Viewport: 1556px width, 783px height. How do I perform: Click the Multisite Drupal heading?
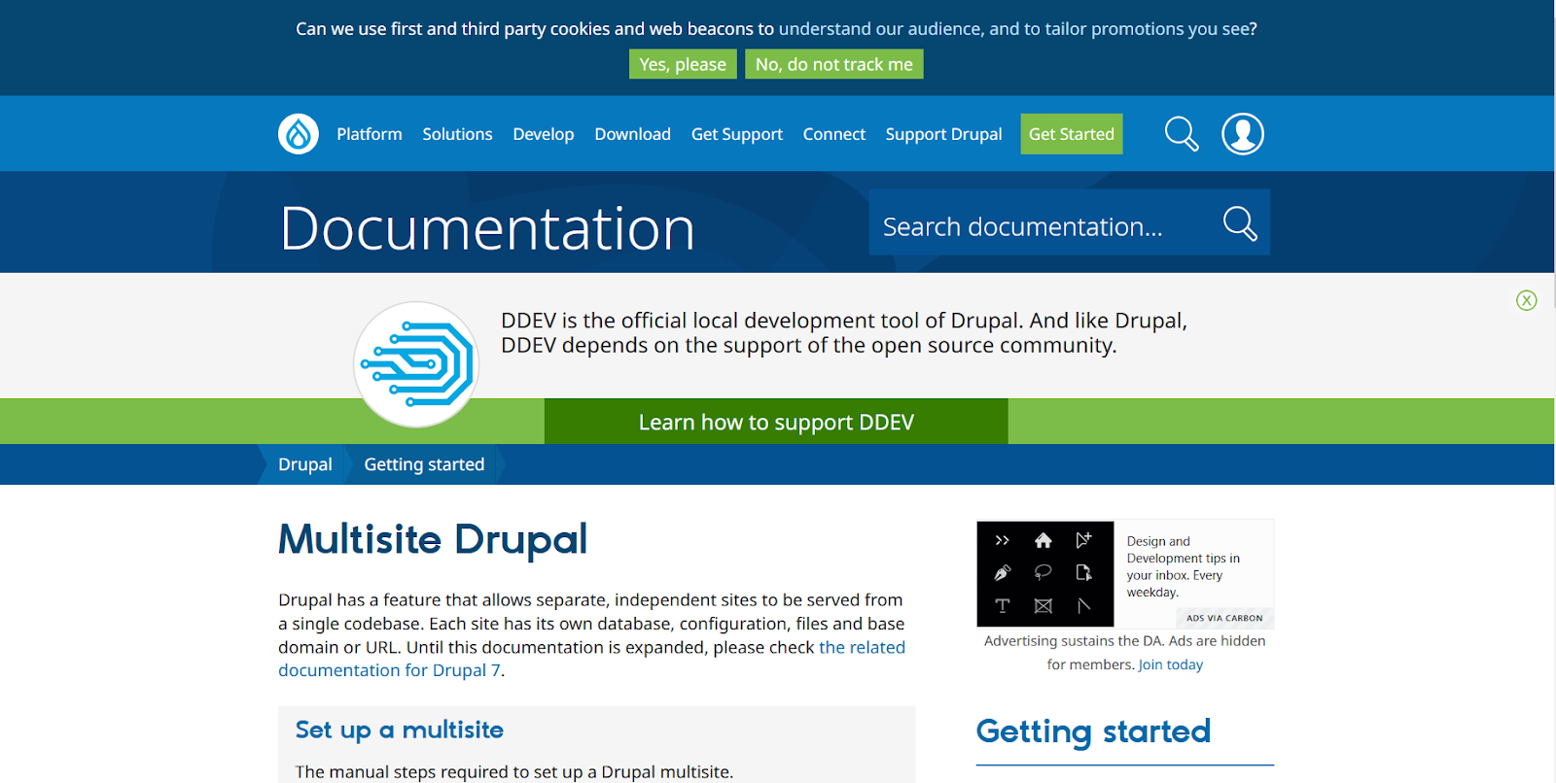click(433, 539)
